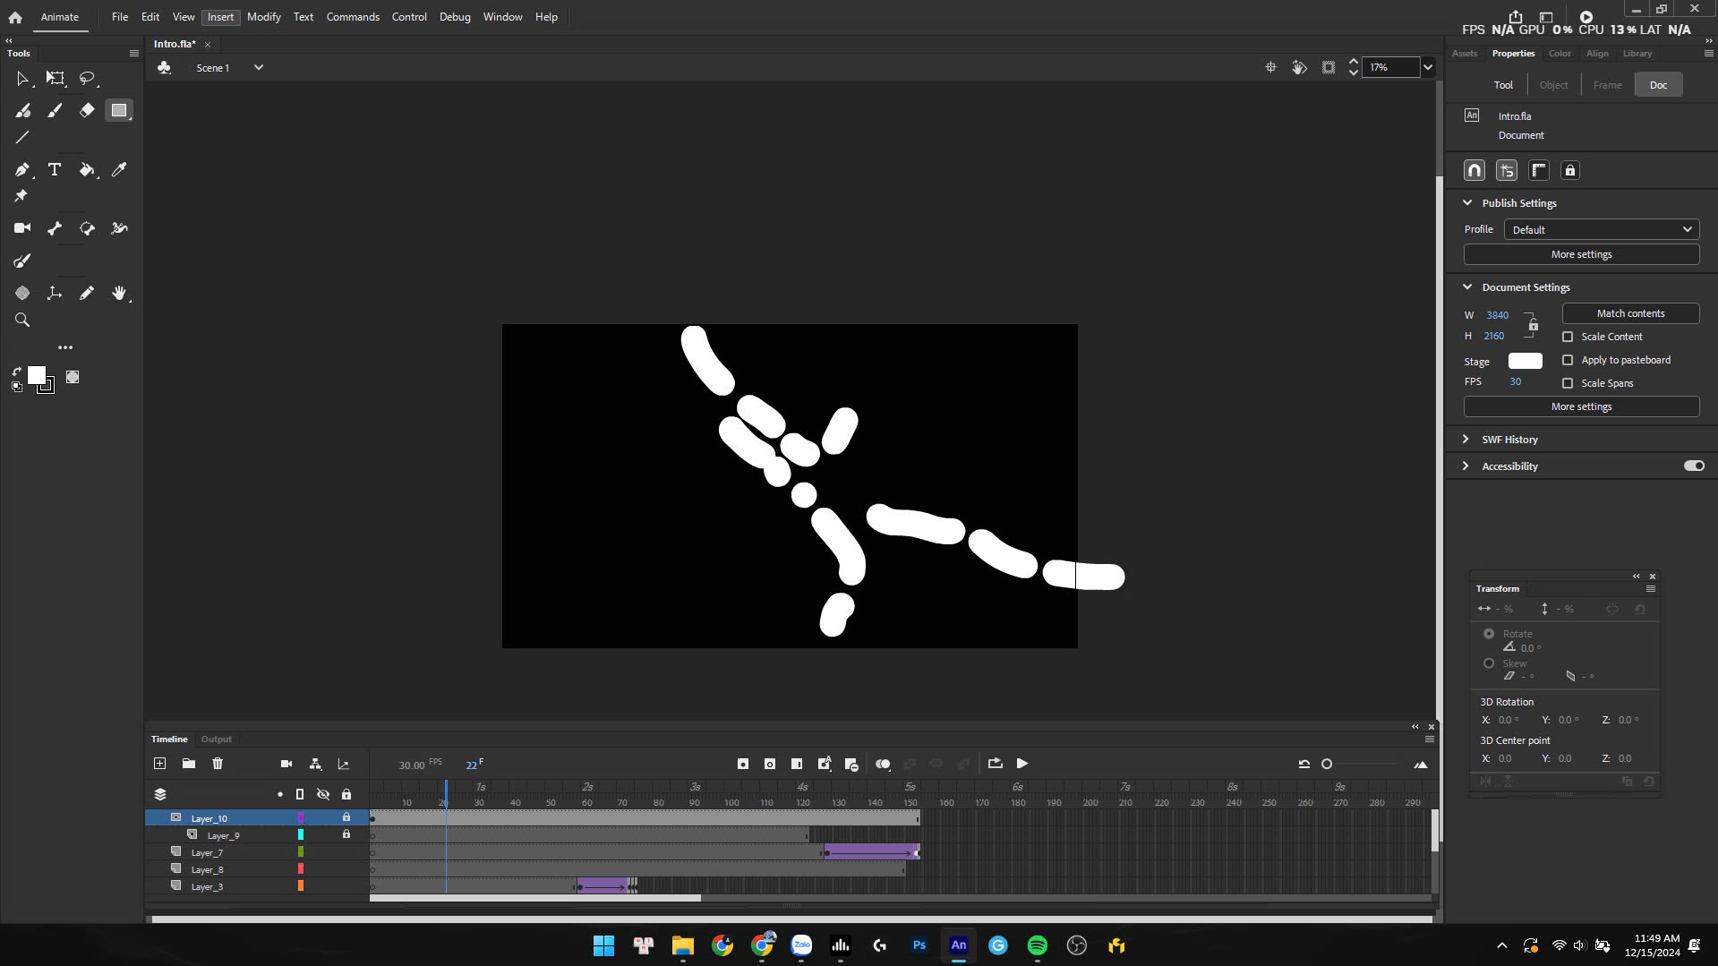The height and width of the screenshot is (966, 1718).
Task: Open the Transform panel options menu
Action: click(1651, 589)
